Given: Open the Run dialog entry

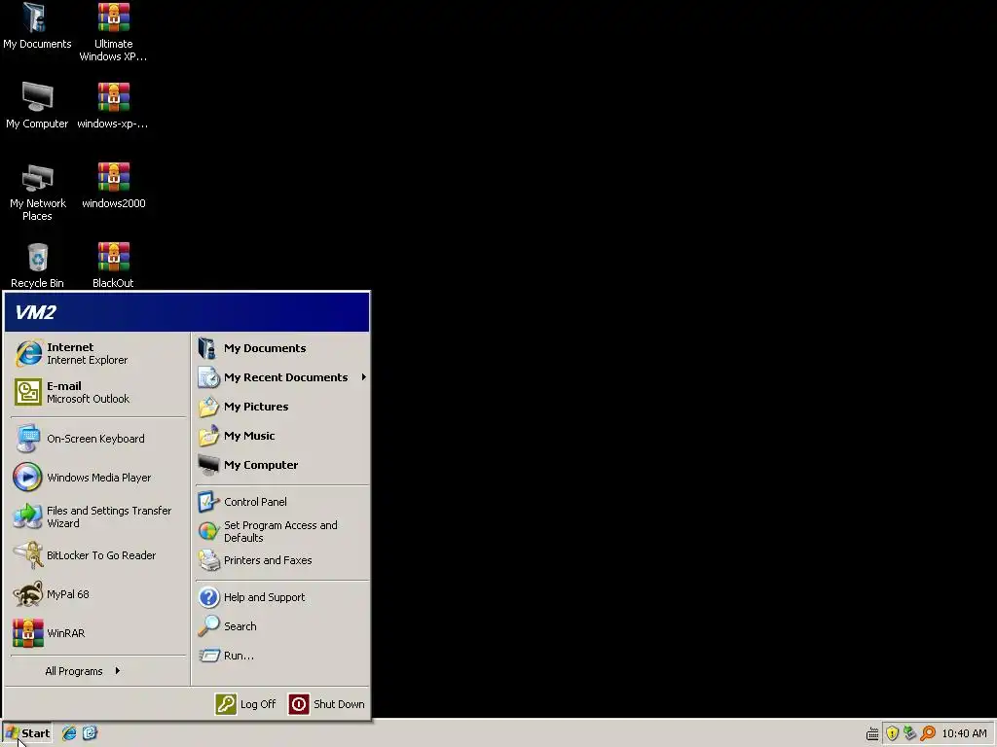Looking at the screenshot, I should click(x=282, y=656).
